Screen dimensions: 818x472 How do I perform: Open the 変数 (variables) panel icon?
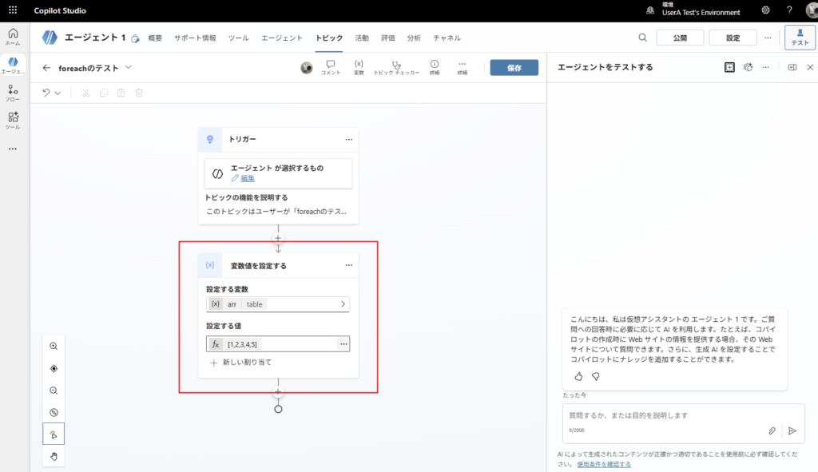pyautogui.click(x=359, y=67)
